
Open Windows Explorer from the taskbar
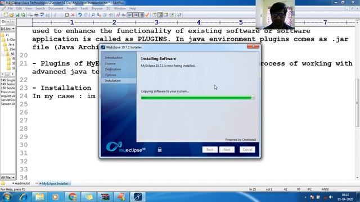(x=39, y=197)
